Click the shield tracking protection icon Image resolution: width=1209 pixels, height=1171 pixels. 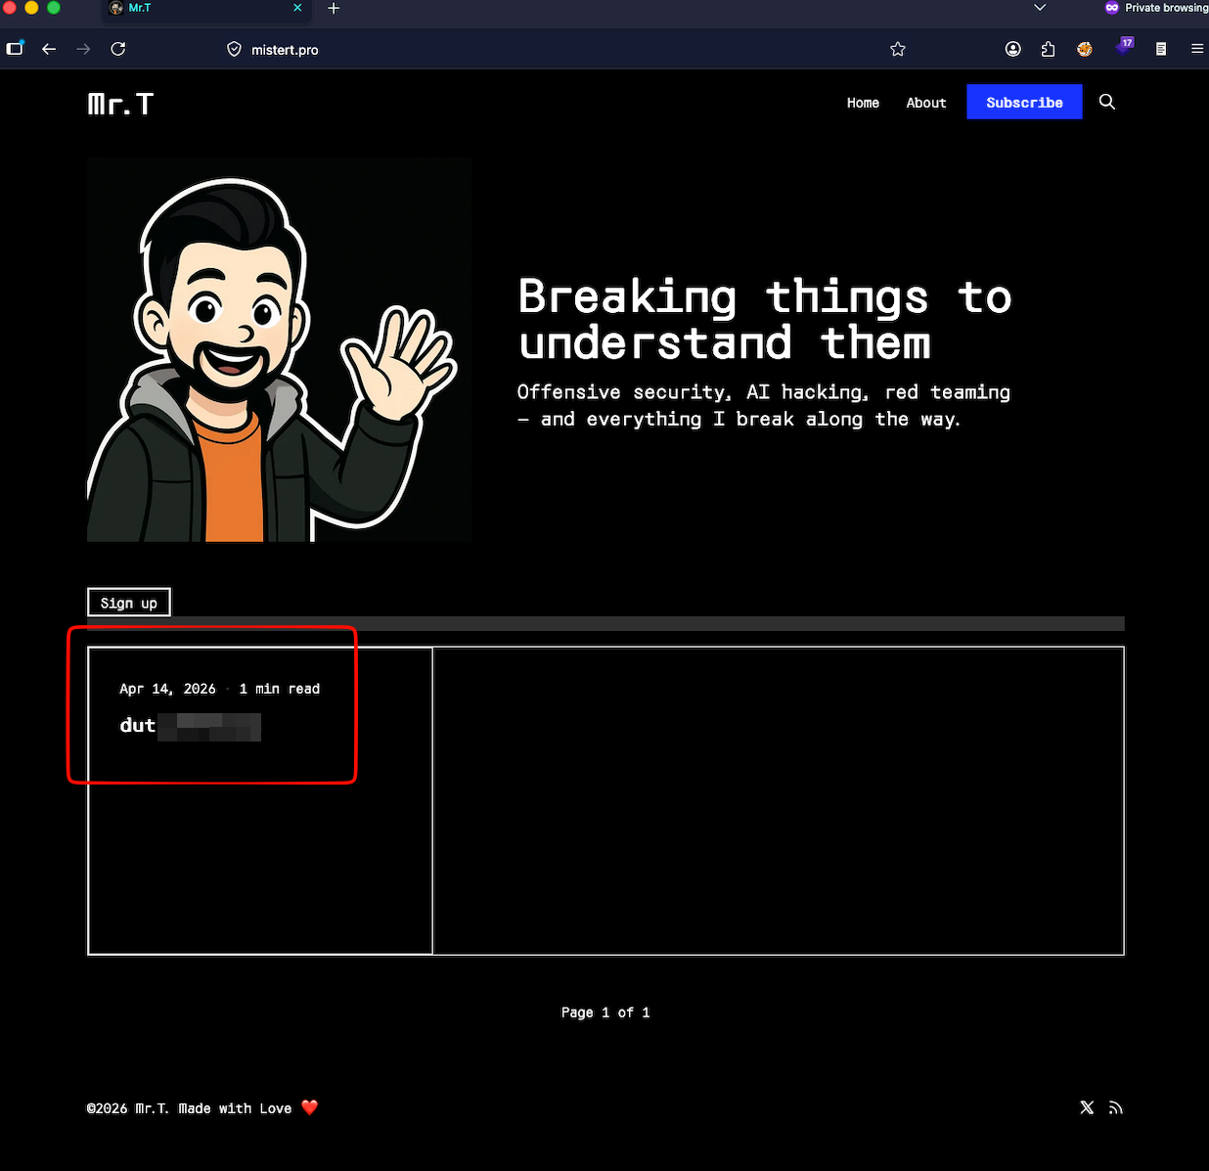point(234,49)
